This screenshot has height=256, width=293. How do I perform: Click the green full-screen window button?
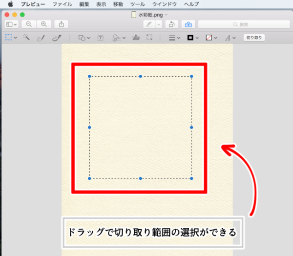point(22,15)
